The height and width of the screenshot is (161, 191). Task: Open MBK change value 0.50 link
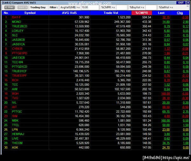tap(186, 121)
